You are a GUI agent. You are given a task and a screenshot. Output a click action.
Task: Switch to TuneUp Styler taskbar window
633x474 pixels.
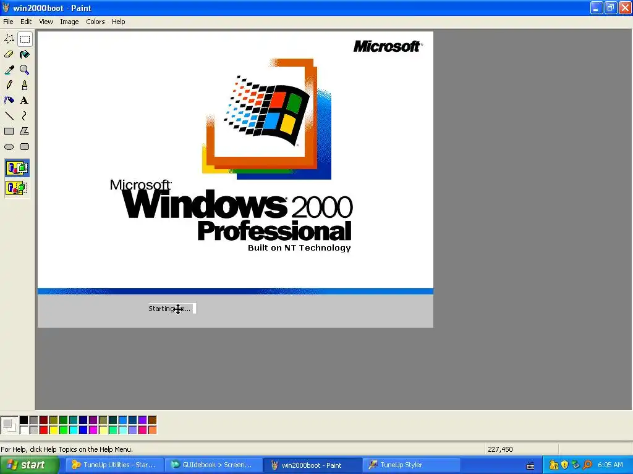point(411,465)
